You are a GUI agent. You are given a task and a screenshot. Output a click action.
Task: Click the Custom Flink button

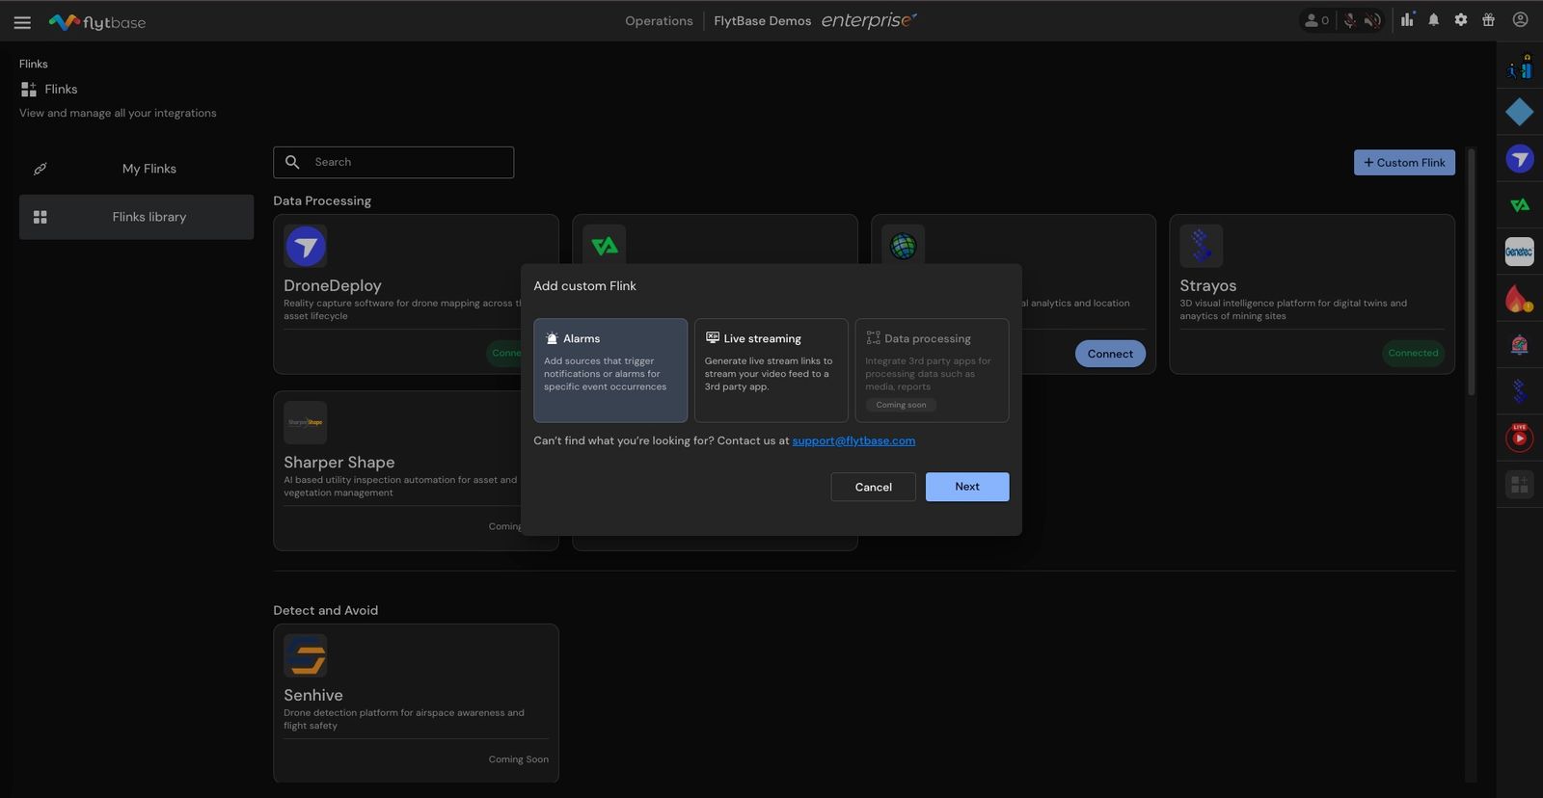(x=1404, y=163)
